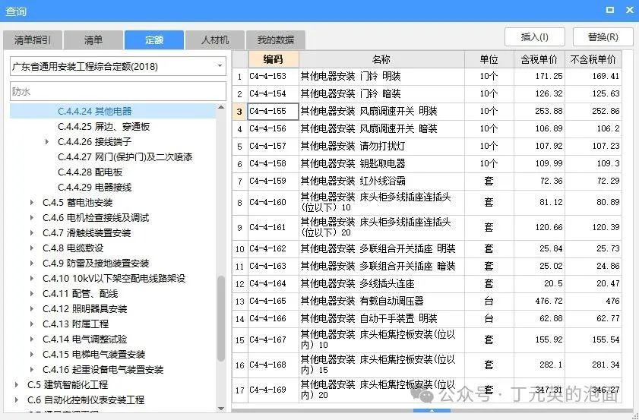Viewport: 639px width, 420px height.
Task: Click the 名称 column header
Action: (x=381, y=59)
